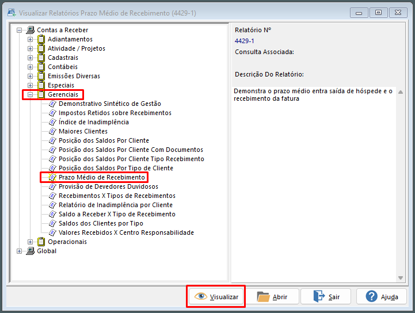Click the Operacionais clipboard icon
The image size is (415, 313).
[x=41, y=242]
